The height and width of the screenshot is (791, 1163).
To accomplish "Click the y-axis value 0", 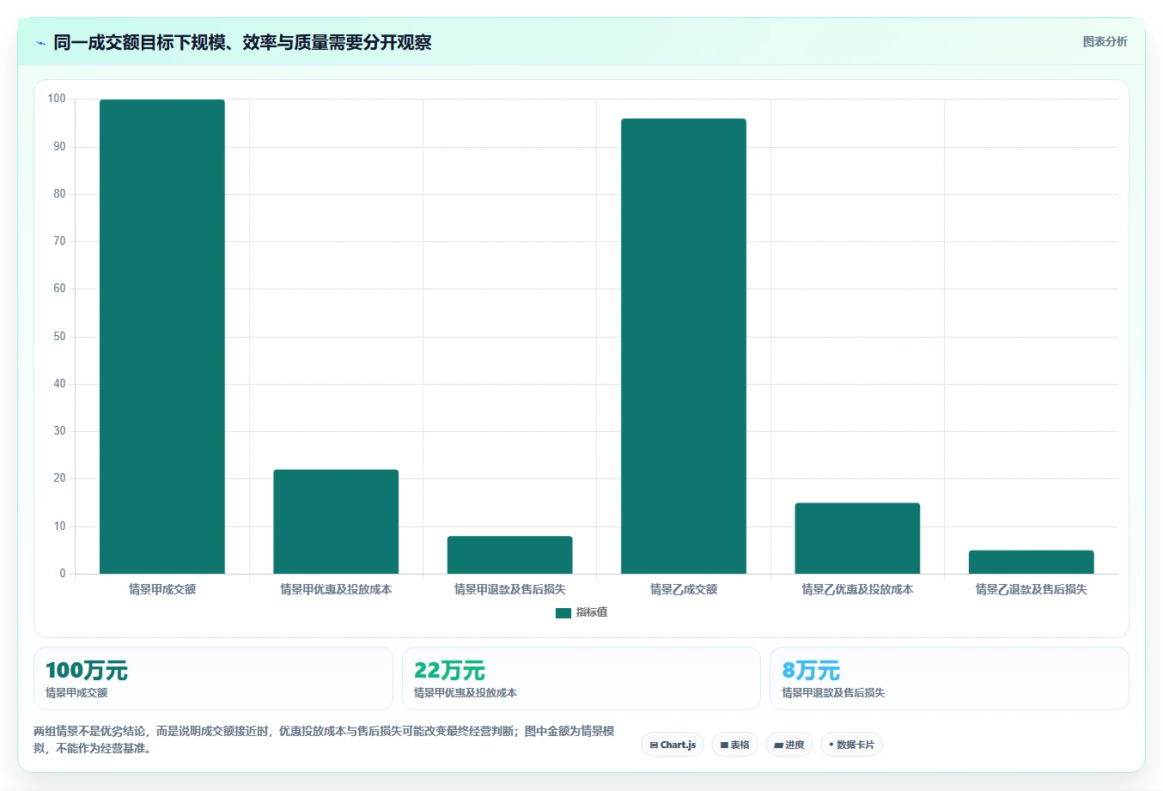I will coord(63,574).
